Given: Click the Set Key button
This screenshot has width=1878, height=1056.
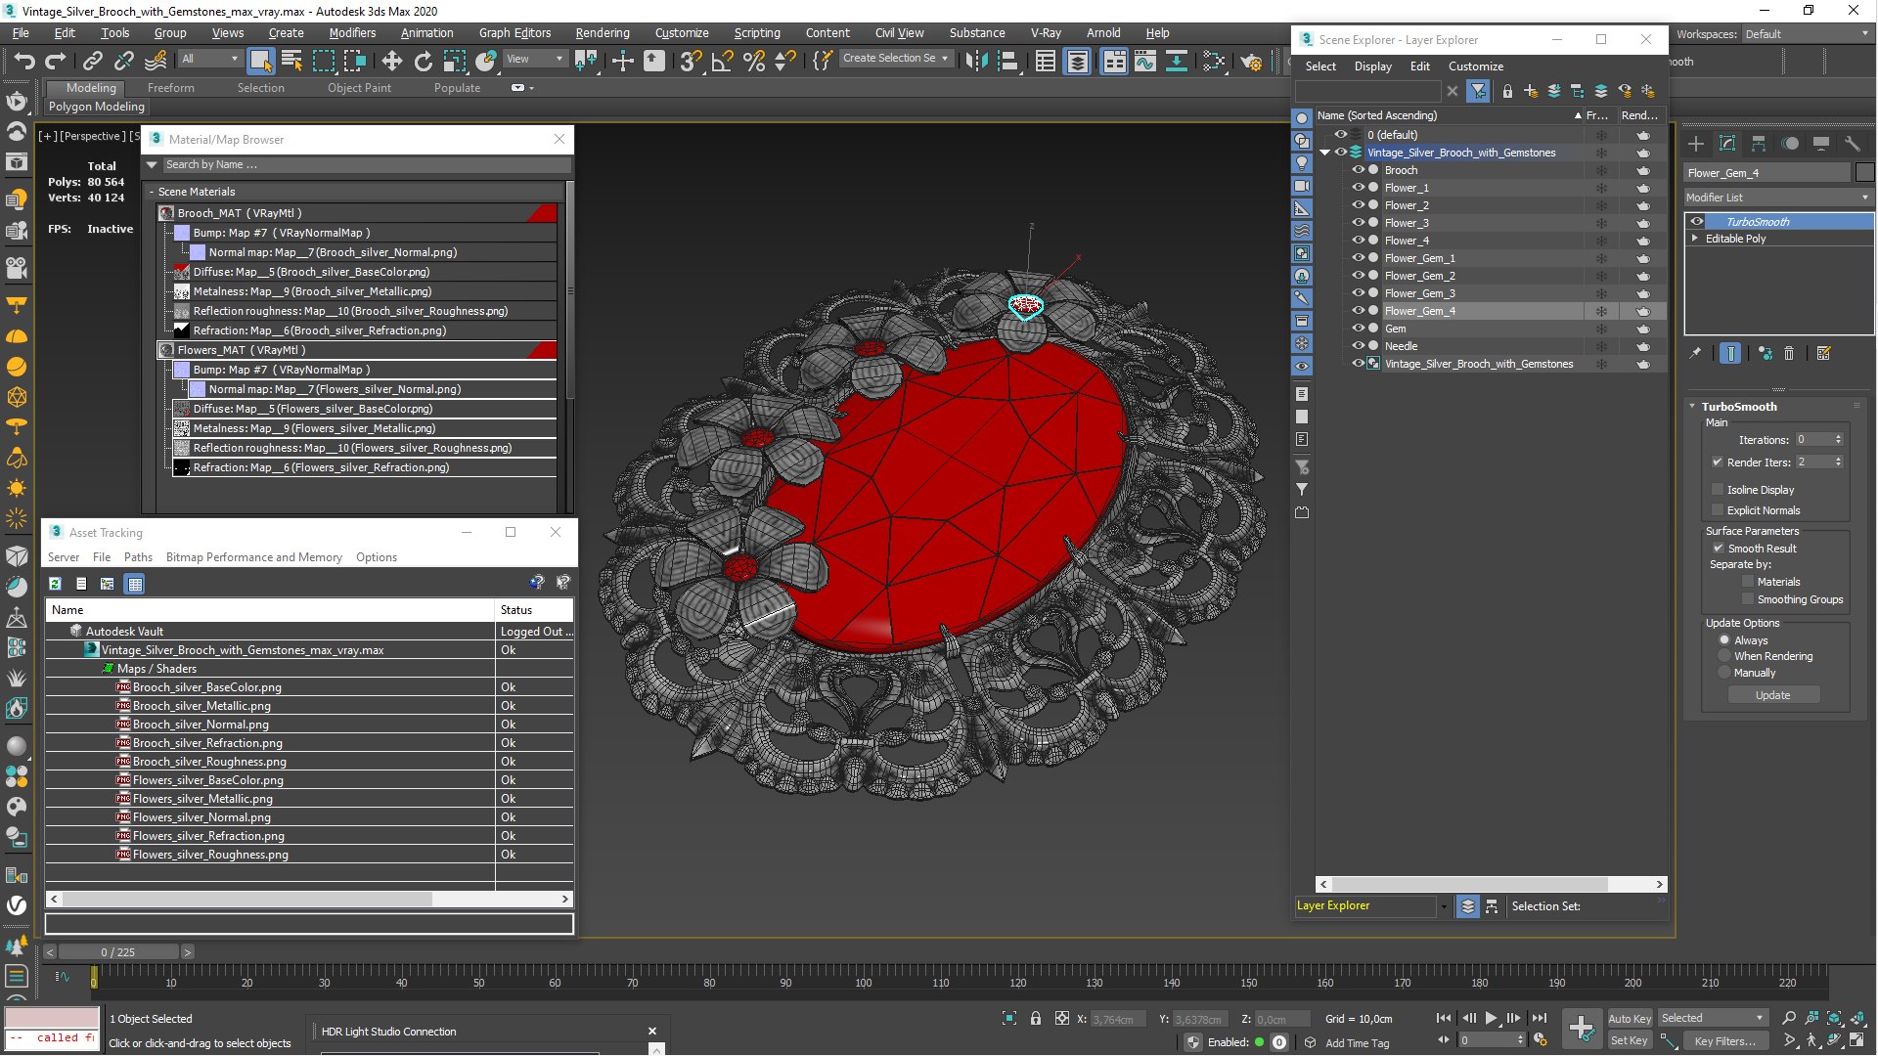Looking at the screenshot, I should (x=1629, y=1040).
